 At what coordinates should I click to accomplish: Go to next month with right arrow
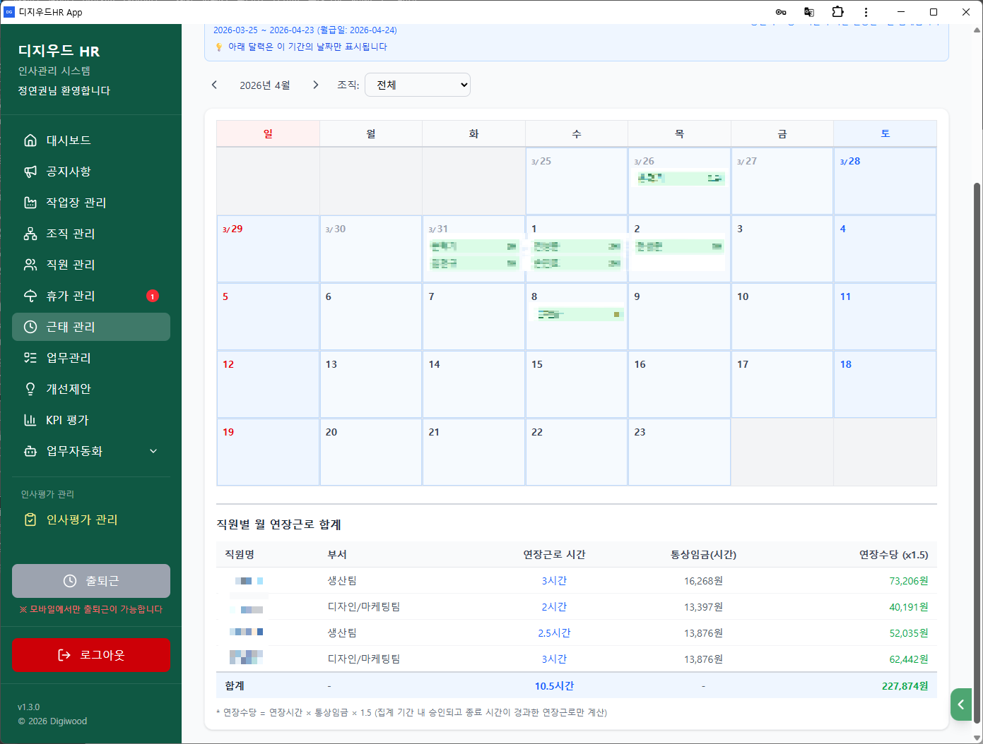pyautogui.click(x=315, y=85)
